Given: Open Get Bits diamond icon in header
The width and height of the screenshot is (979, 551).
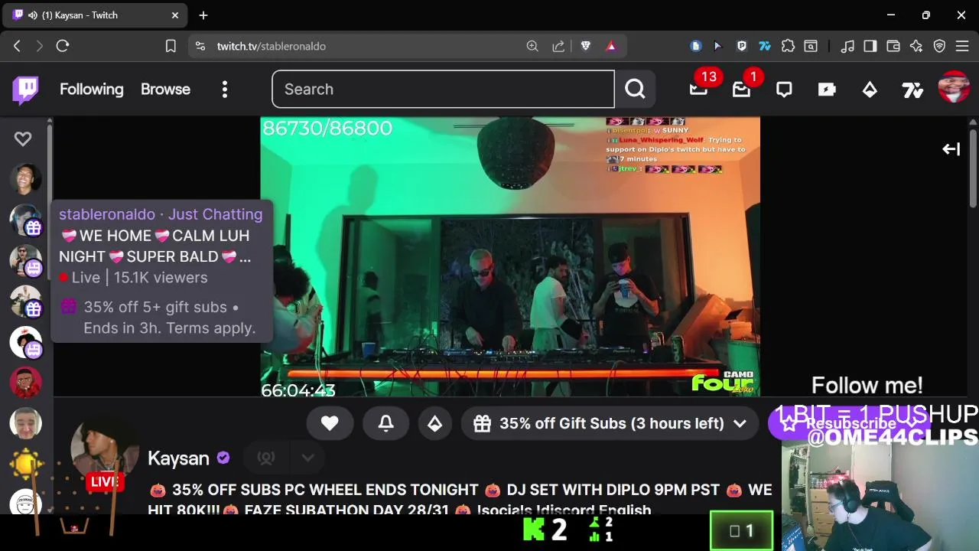Looking at the screenshot, I should 870,90.
